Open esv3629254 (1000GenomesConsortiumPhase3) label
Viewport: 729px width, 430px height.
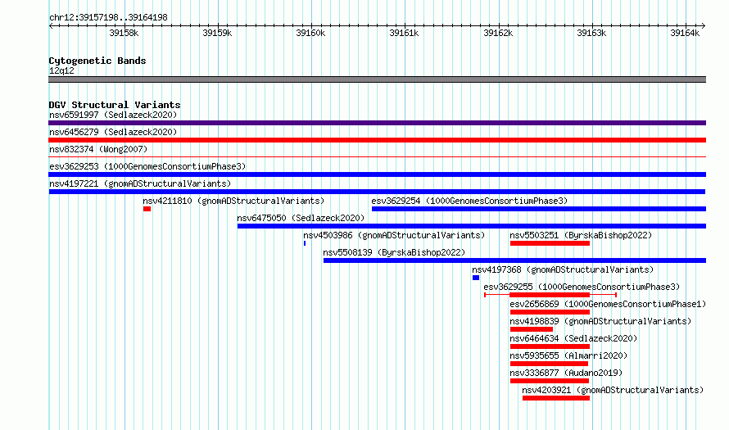[x=469, y=201]
